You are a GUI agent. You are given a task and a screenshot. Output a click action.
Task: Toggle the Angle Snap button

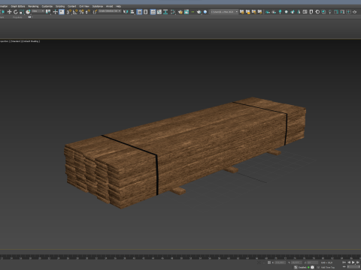[75, 12]
